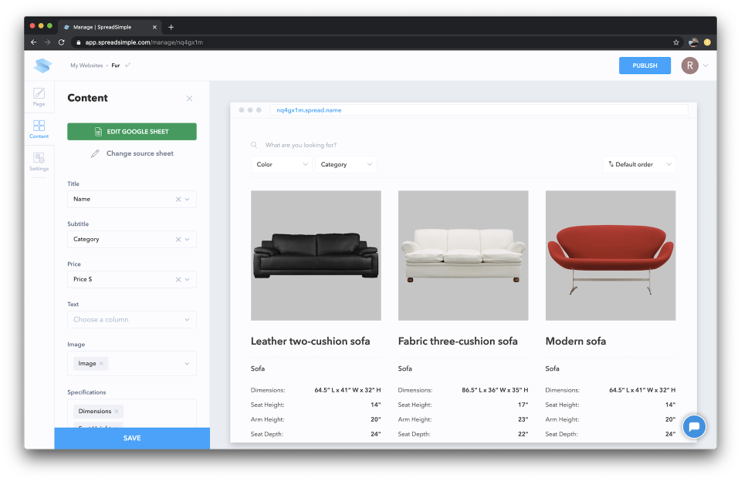This screenshot has height=481, width=741.
Task: Open the Default order sorting dropdown
Action: (x=639, y=164)
